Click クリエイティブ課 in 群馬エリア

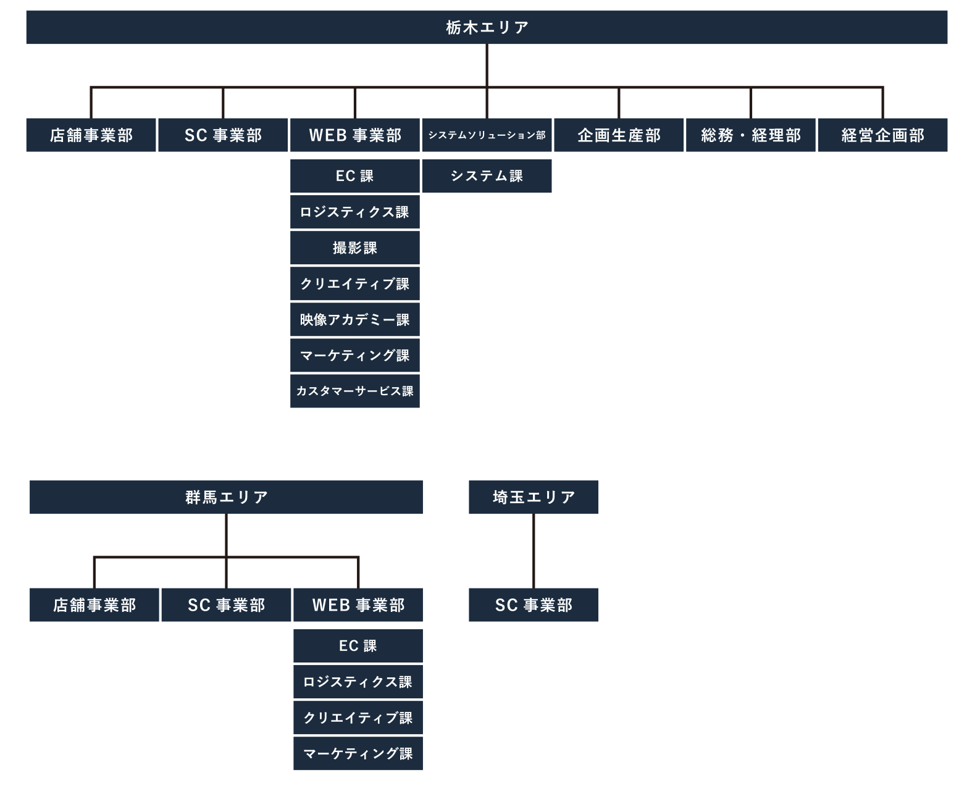click(x=358, y=717)
